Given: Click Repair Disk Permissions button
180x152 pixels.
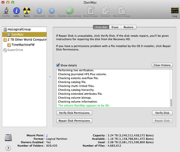Looking at the screenshot, I should pos(74,121).
